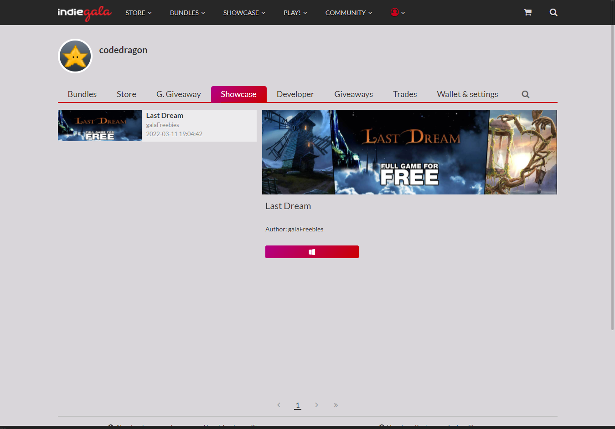Click the date 2022-03-11 19:04:42
Screen dimensions: 615x429
[174, 134]
